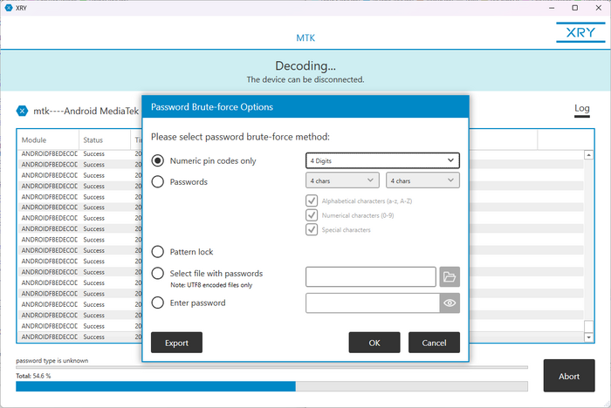Expand the second 4 chars maximum dropdown
Viewport: 611px width, 408px height.
pyautogui.click(x=422, y=180)
